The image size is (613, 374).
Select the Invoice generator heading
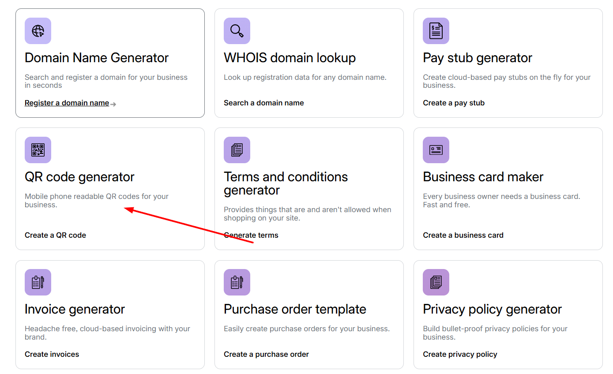[x=75, y=309]
